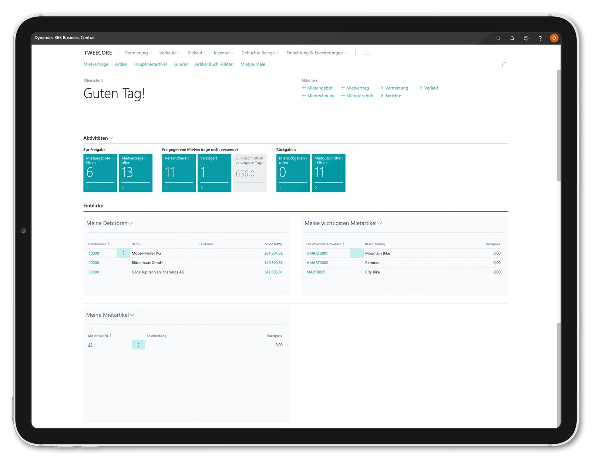
Task: Open saldo 261.804,32
Action: tap(273, 253)
